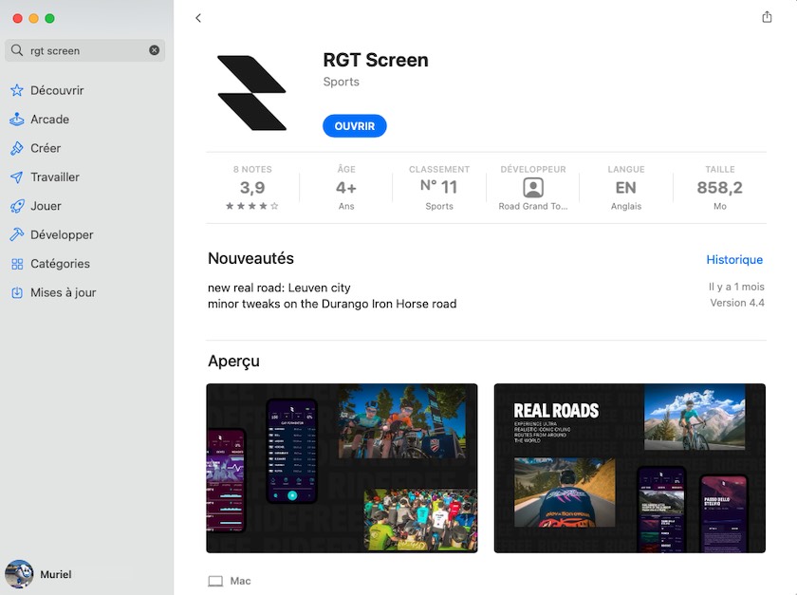The height and width of the screenshot is (595, 797).
Task: Click the Road Grand To... developer name
Action: click(x=533, y=206)
